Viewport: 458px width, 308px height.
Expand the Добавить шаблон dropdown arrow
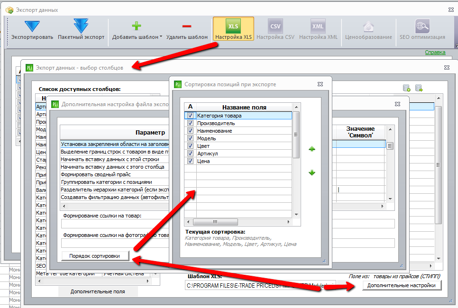pos(161,37)
